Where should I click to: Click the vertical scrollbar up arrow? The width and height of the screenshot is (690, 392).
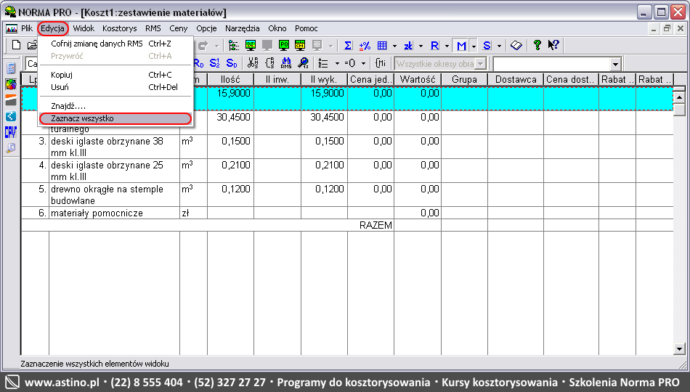[x=679, y=97]
